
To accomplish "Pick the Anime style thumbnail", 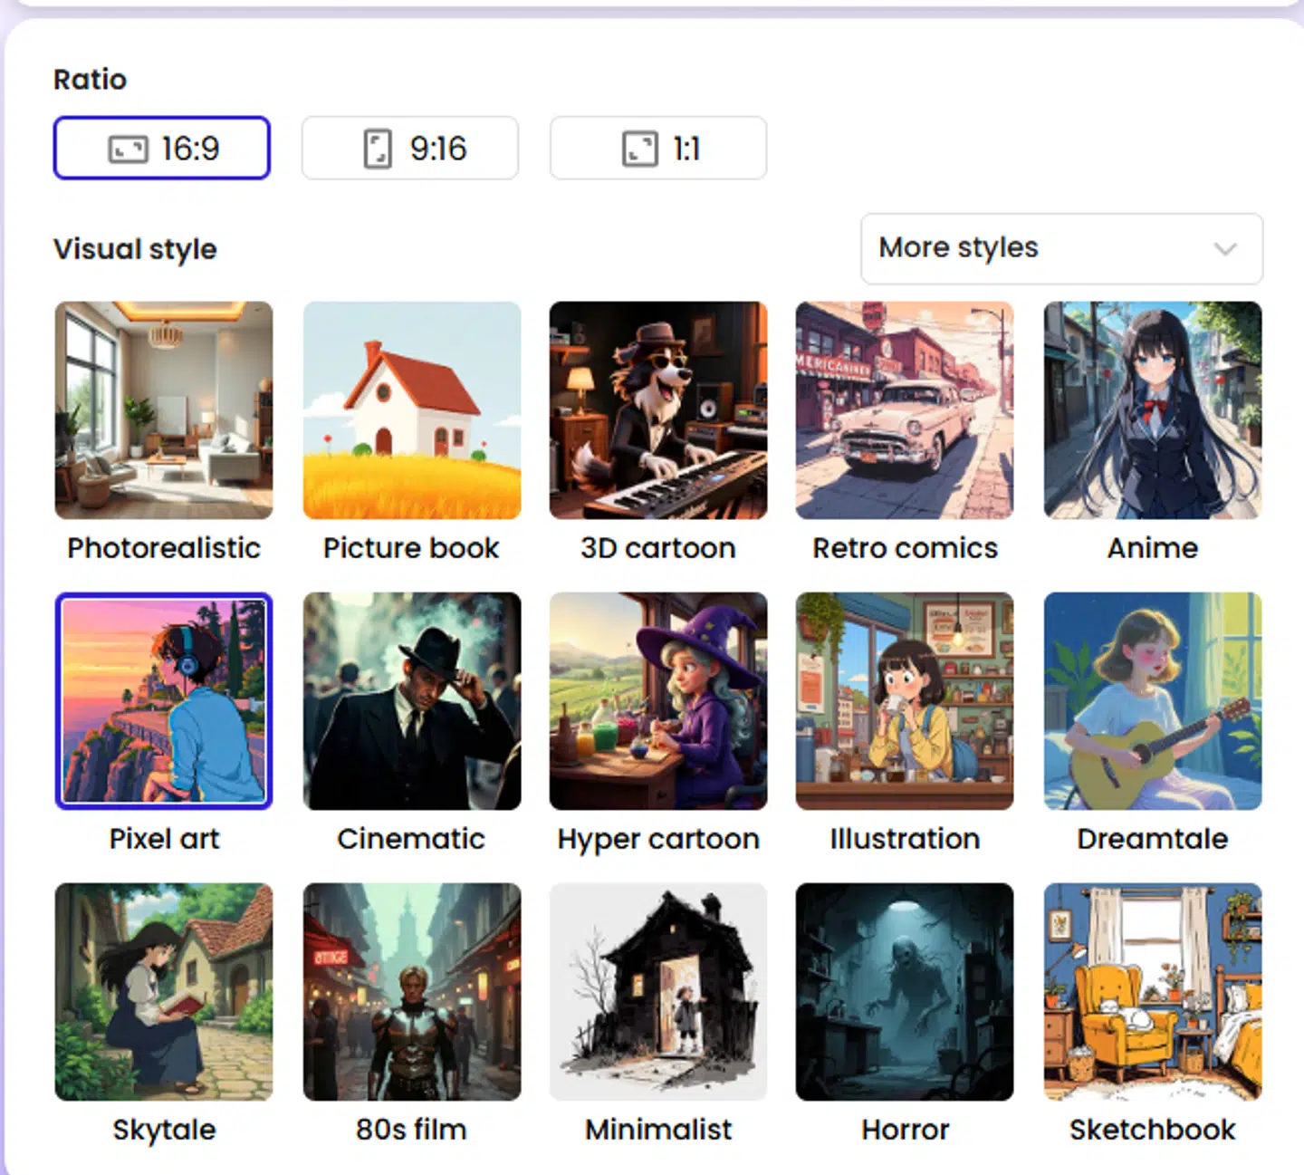I will click(1153, 410).
